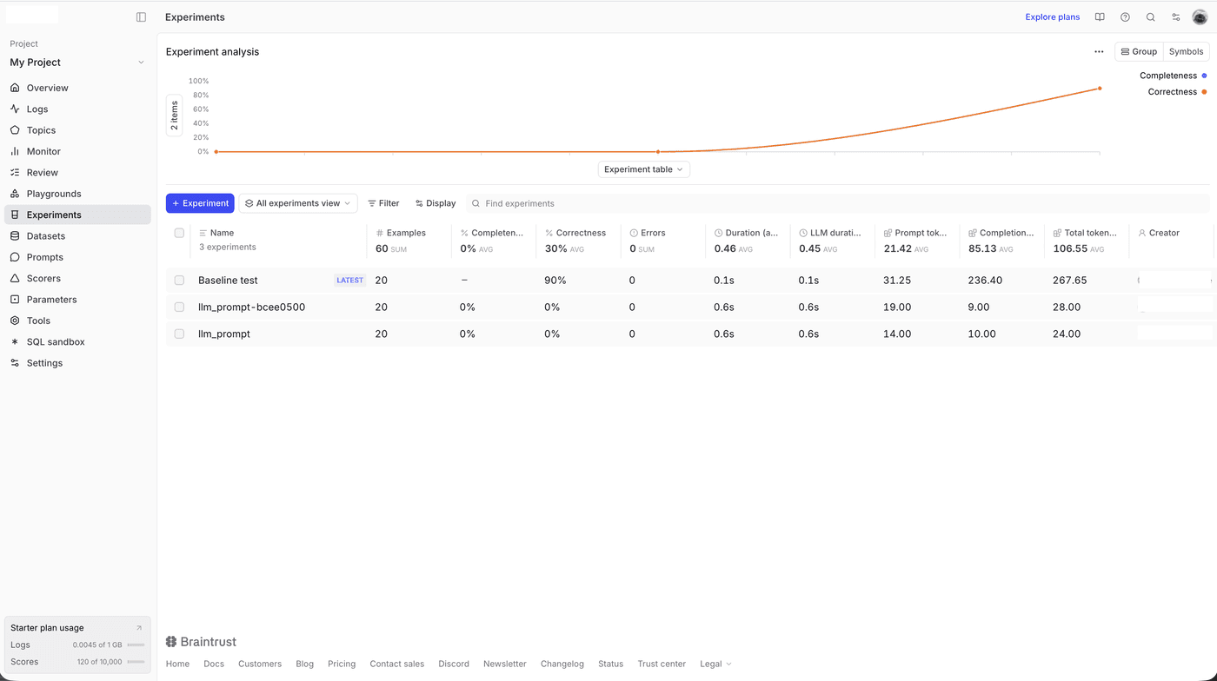Click the Scores usage progress bar
Image resolution: width=1217 pixels, height=681 pixels.
(136, 661)
